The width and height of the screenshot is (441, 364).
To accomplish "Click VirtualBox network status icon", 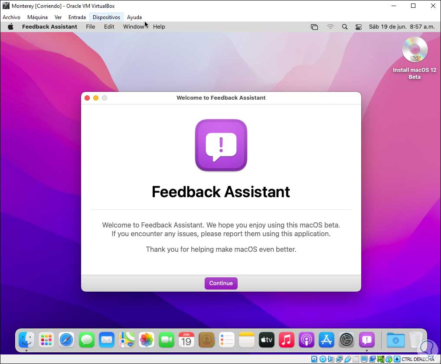I will click(340, 359).
